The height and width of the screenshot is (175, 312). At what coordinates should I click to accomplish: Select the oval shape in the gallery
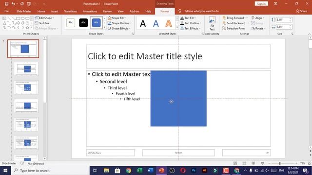pyautogui.click(x=23, y=18)
